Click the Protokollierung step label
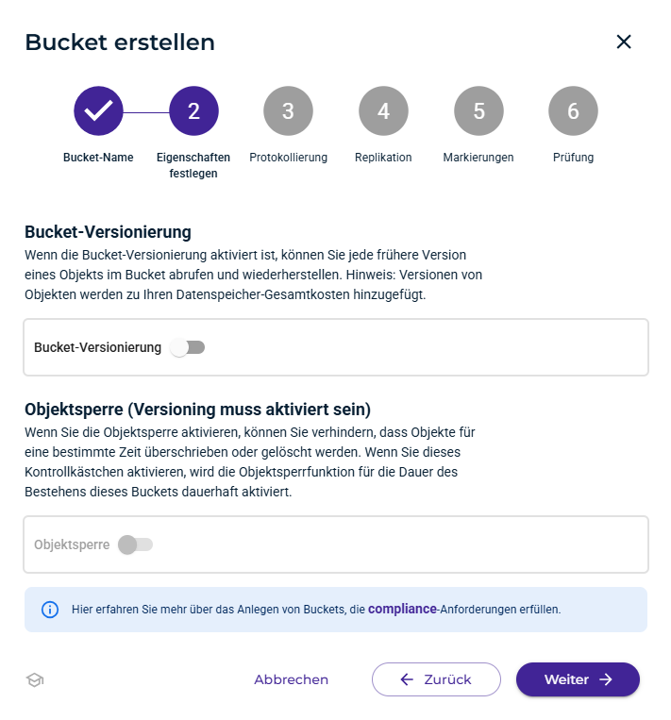671x720 pixels. [288, 158]
